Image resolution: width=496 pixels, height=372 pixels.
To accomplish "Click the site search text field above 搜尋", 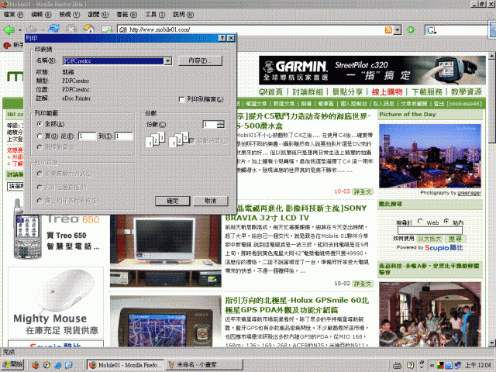I will pos(430,231).
